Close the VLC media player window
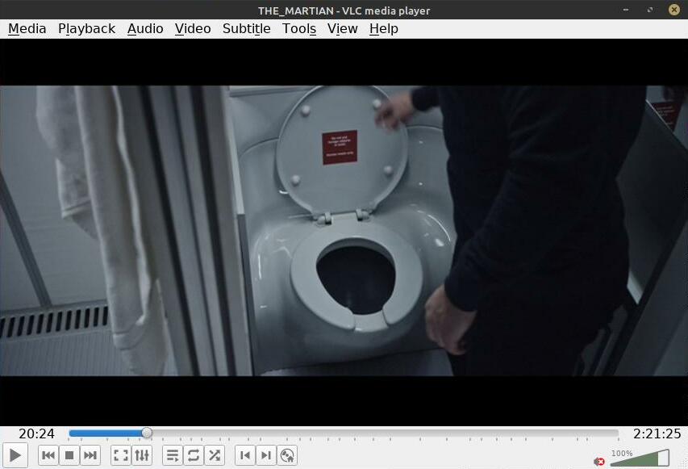The image size is (688, 469). 674,10
